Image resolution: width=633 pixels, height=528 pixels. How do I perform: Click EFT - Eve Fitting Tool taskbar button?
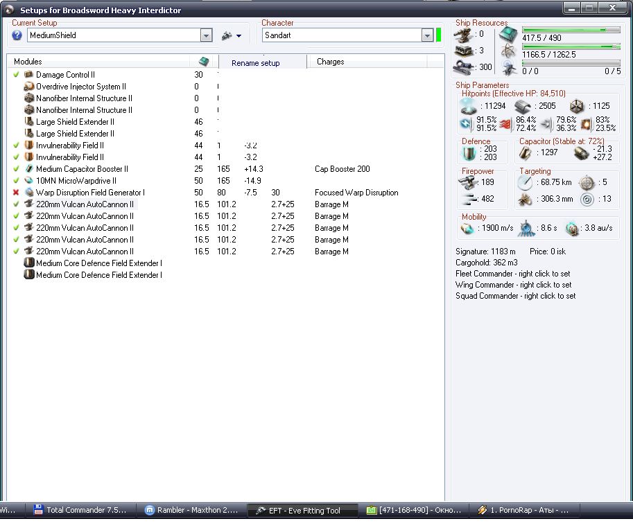point(302,511)
